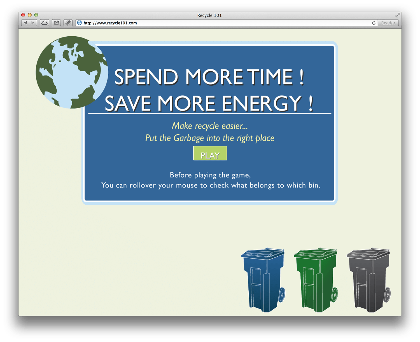Viewport: 420px width, 342px height.
Task: Click the 'You can rollover your mouse' line
Action: click(x=211, y=185)
